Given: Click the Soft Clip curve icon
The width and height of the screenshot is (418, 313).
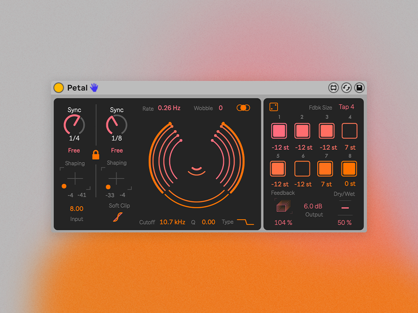Looking at the screenshot, I should click(118, 217).
